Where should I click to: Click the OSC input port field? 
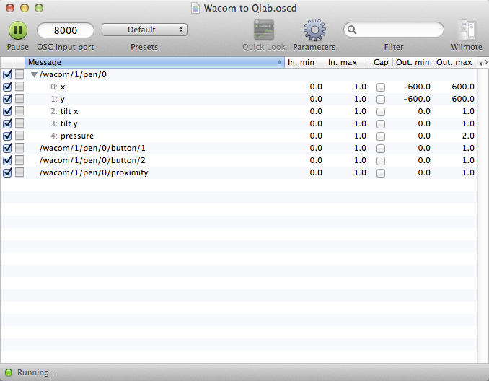[x=66, y=30]
